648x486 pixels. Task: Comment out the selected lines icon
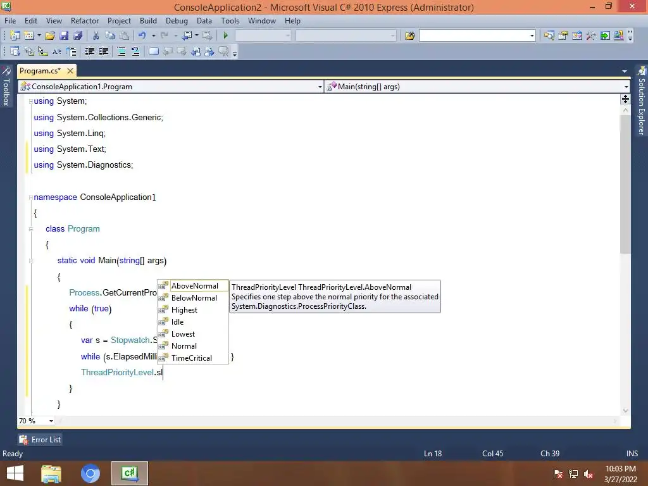click(121, 51)
